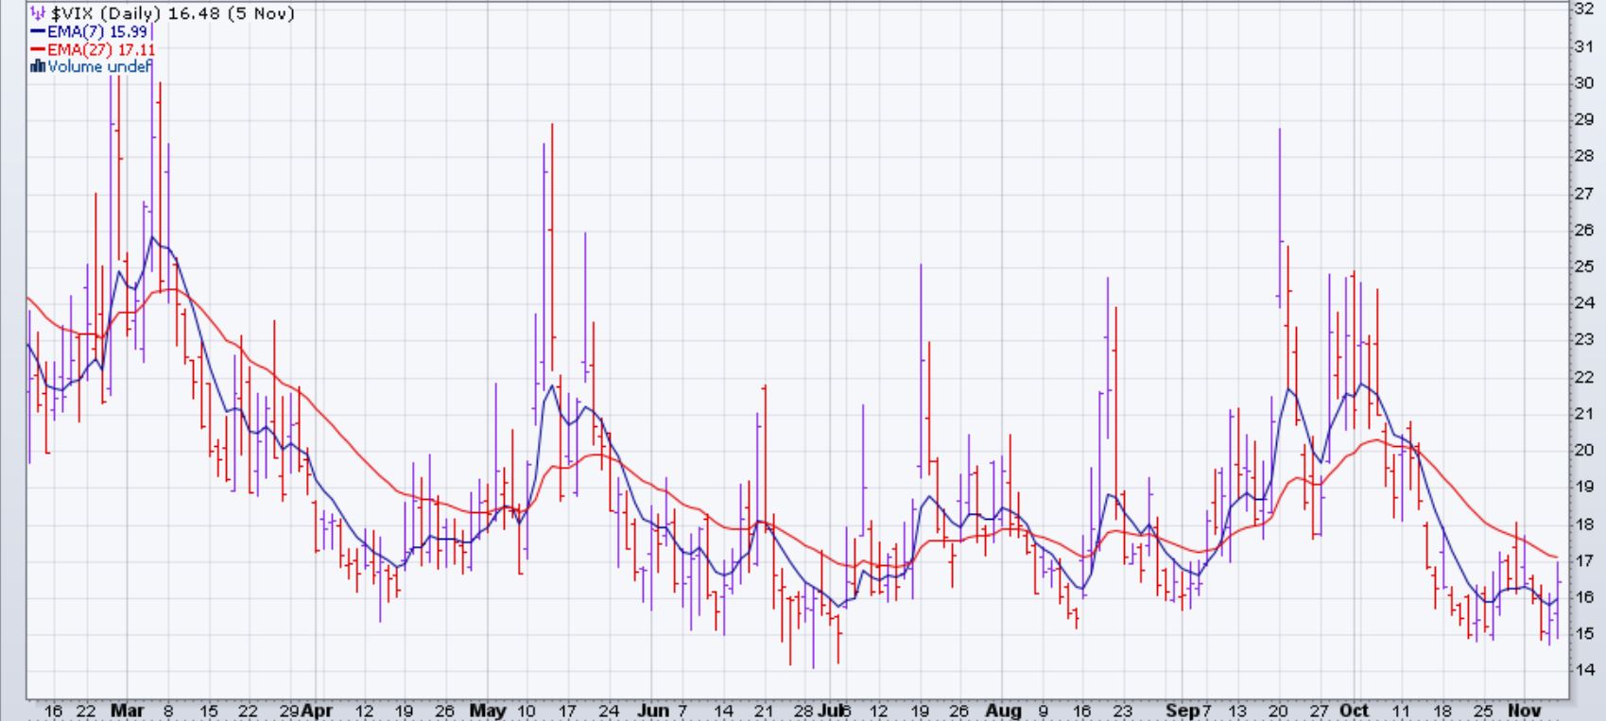Click the red EMA(27) line marker in legend
1606x721 pixels.
(38, 49)
